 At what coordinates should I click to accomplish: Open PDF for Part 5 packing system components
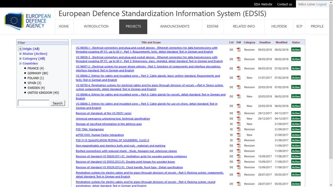[239, 174]
